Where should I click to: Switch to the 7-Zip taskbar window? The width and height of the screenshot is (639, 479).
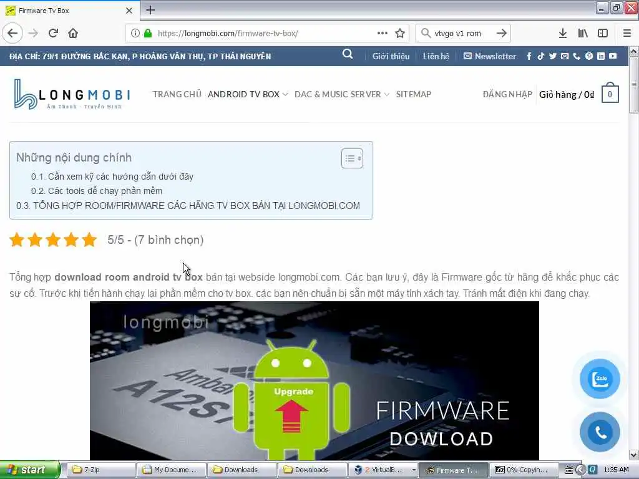coord(100,470)
